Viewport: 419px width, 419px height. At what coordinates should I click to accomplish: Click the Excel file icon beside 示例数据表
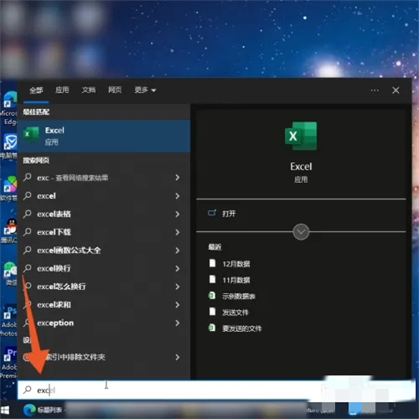[x=212, y=296]
